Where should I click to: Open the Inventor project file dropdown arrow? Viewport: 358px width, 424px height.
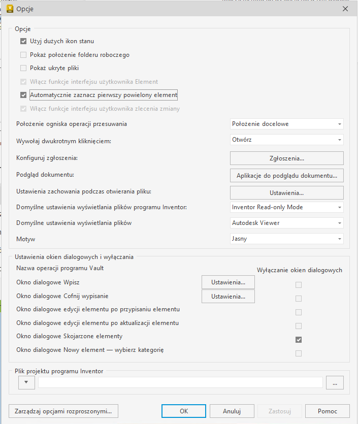point(26,383)
